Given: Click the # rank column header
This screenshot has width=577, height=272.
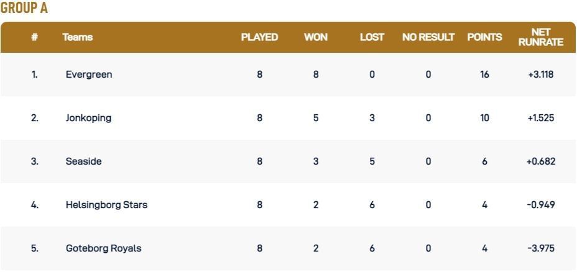Looking at the screenshot, I should 34,37.
